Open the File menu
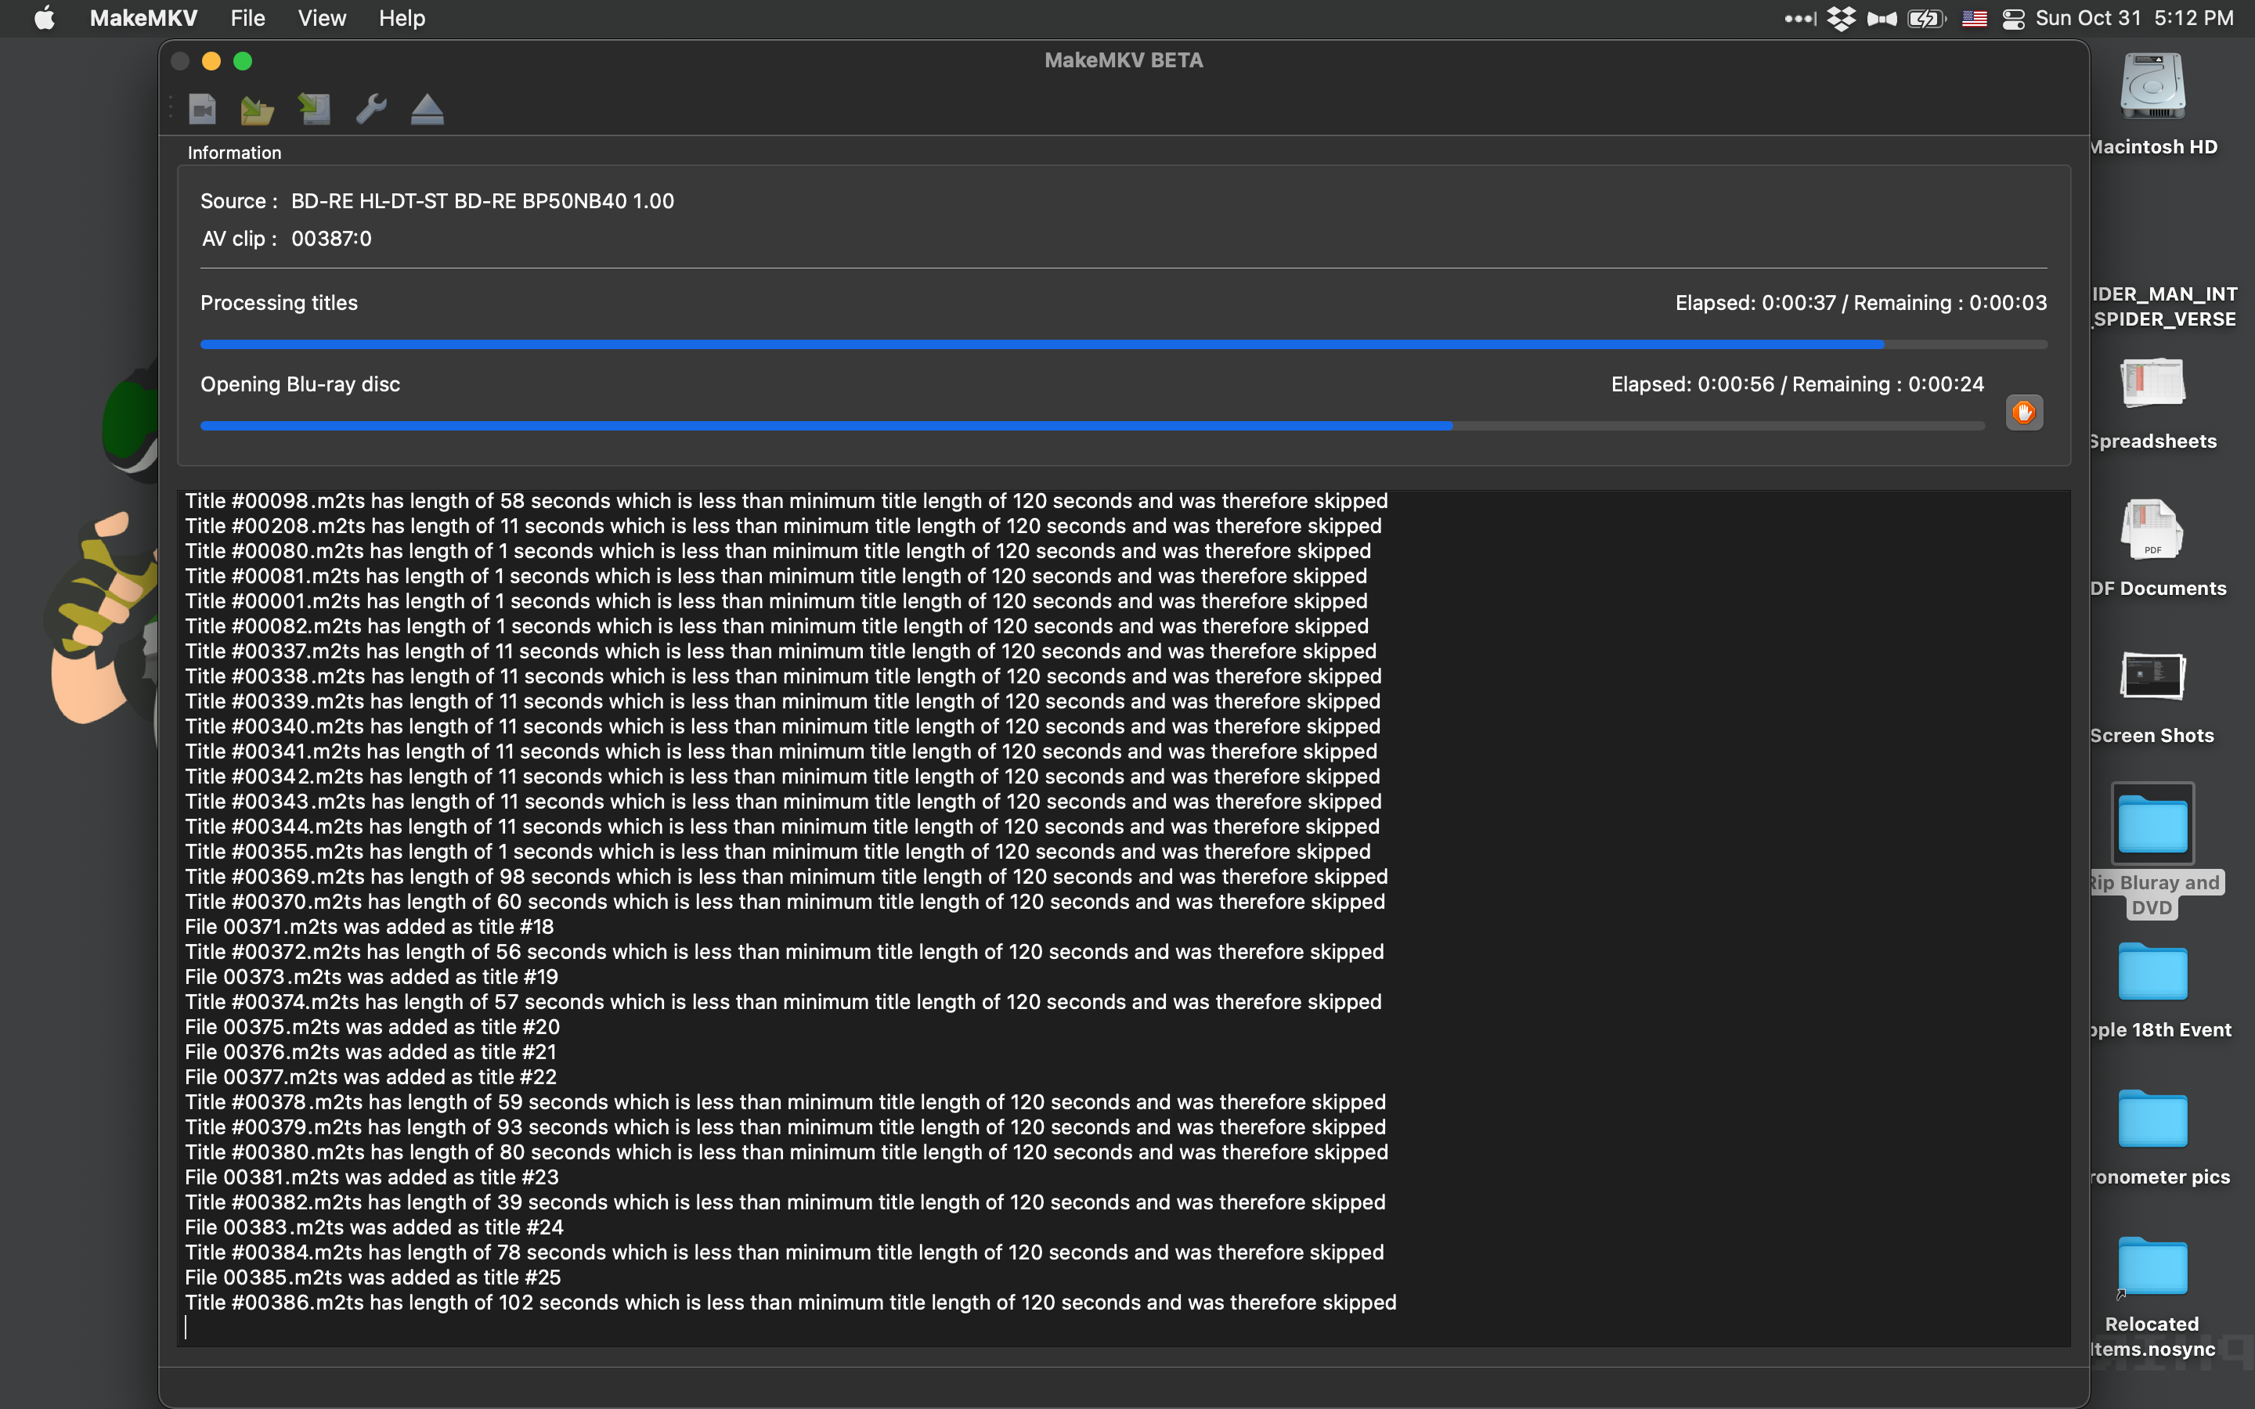This screenshot has height=1409, width=2255. pos(248,19)
